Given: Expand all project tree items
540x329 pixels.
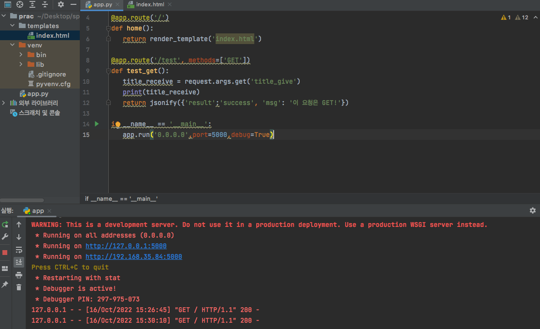Looking at the screenshot, I should (x=32, y=4).
